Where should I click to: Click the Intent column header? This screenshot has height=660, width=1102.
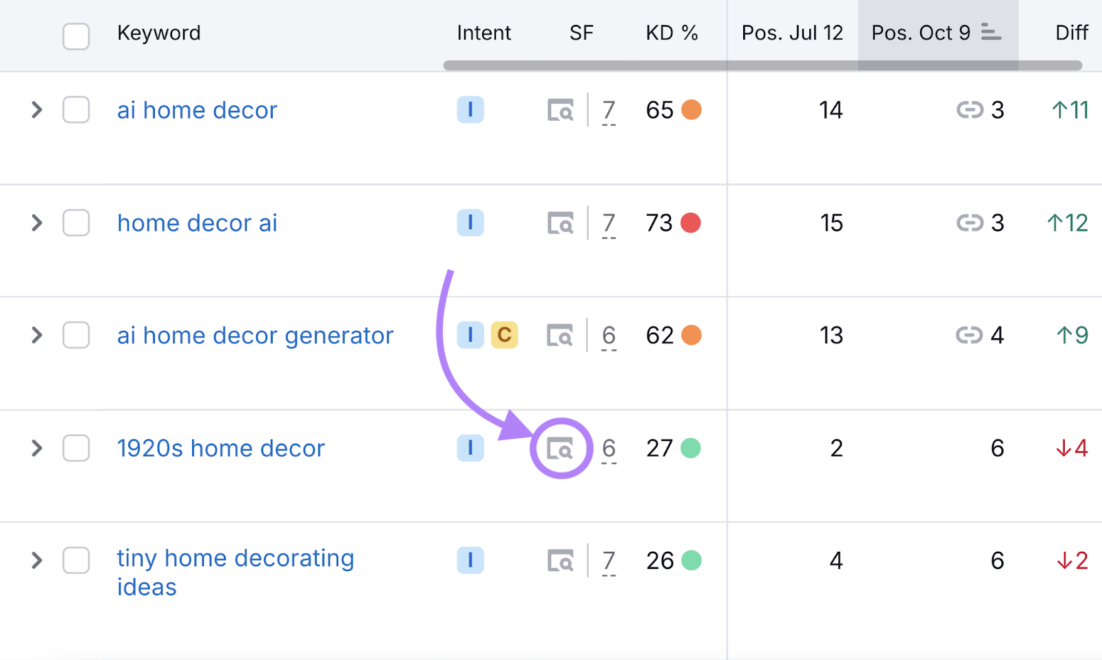tap(484, 32)
